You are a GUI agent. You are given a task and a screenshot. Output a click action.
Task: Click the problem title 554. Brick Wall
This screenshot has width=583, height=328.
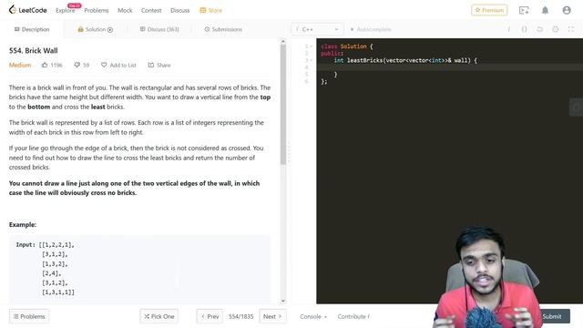click(x=34, y=51)
